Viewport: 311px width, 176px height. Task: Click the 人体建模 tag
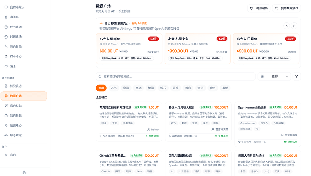pyautogui.click(x=279, y=123)
